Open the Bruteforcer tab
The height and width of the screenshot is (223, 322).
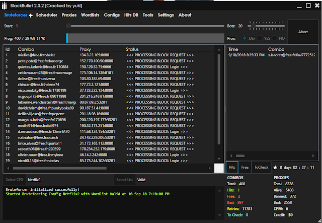[x=16, y=15]
